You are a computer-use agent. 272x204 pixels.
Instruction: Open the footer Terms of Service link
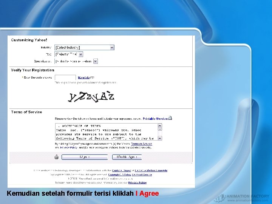tap(142, 175)
